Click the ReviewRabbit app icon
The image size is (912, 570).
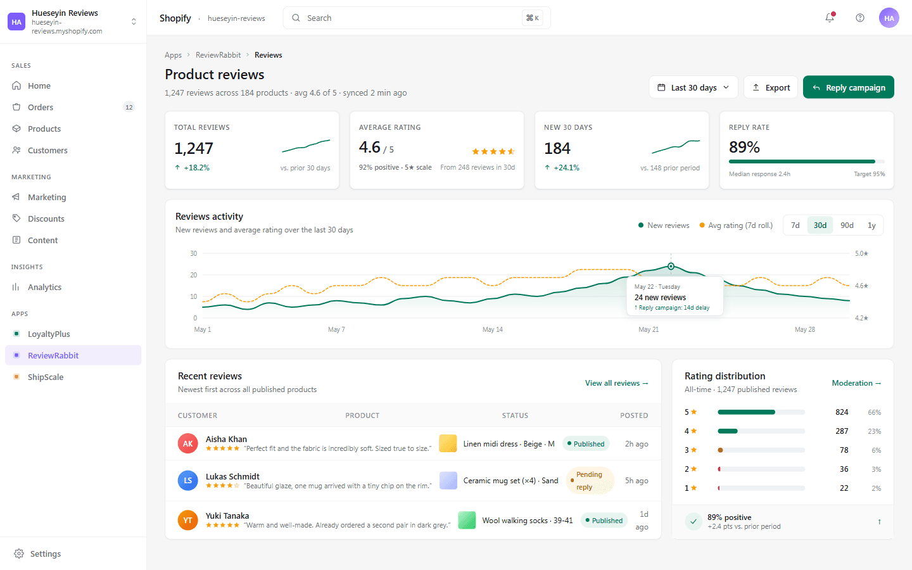coord(16,355)
